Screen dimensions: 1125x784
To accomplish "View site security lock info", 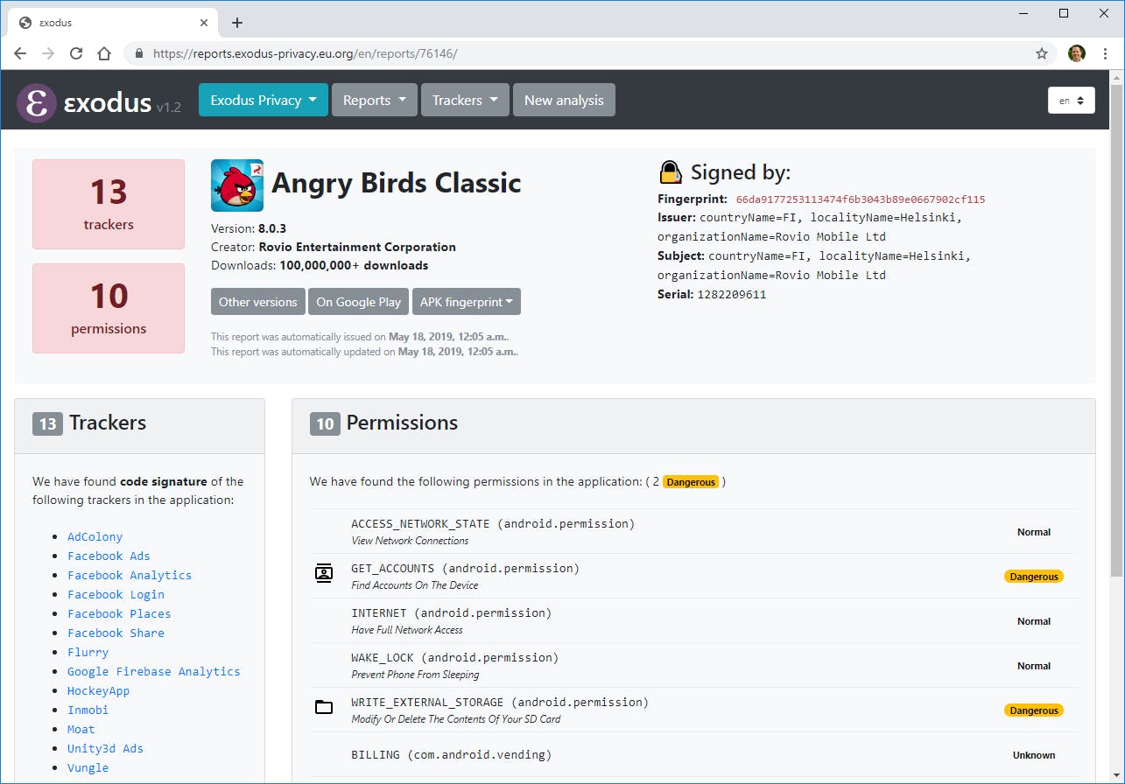I will 139,53.
